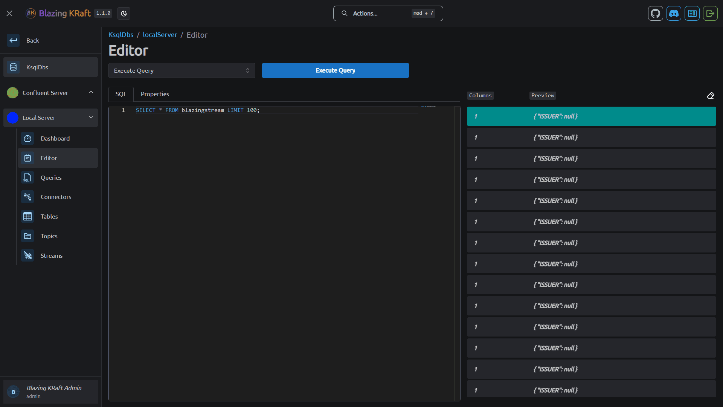723x407 pixels.
Task: Click blazingstream in the SQL query
Action: click(x=203, y=110)
